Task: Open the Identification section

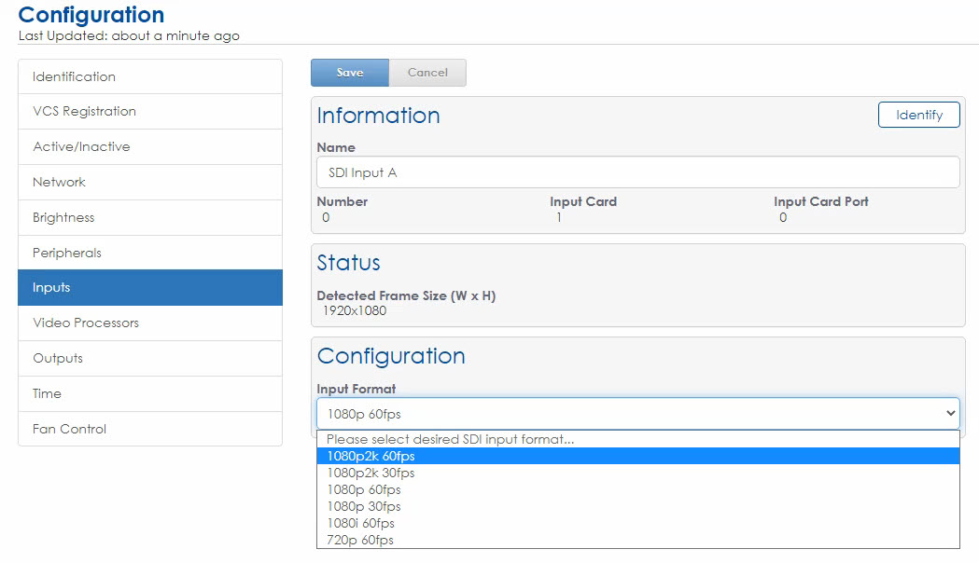Action: (149, 76)
